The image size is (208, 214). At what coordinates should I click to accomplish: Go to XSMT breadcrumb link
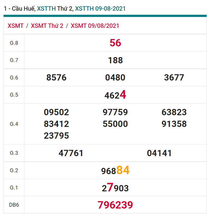[16, 26]
